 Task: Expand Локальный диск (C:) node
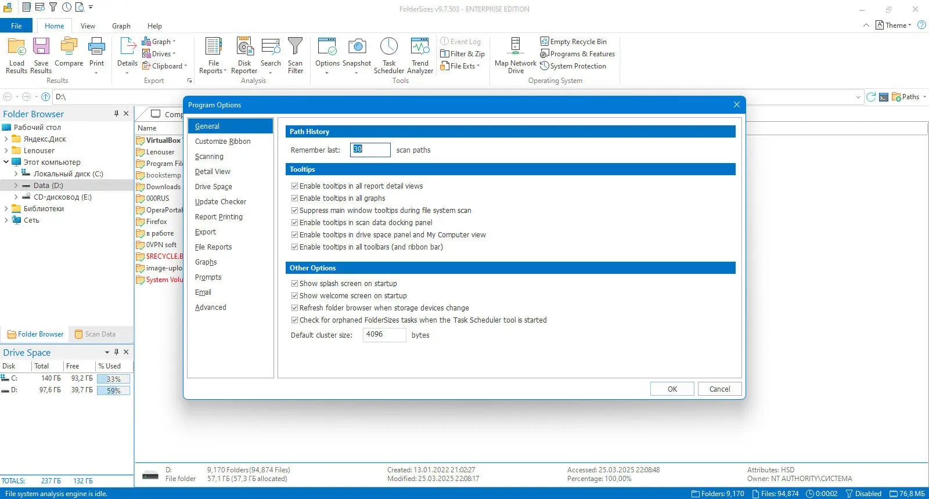click(16, 174)
